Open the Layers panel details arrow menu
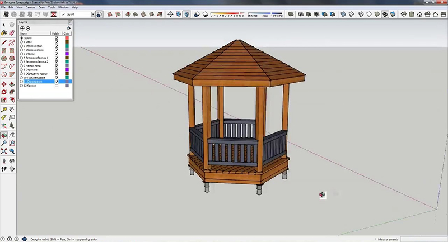 (68, 28)
